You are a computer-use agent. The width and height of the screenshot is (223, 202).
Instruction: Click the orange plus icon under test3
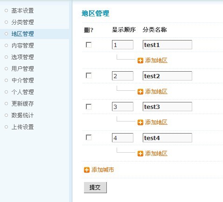(140, 122)
